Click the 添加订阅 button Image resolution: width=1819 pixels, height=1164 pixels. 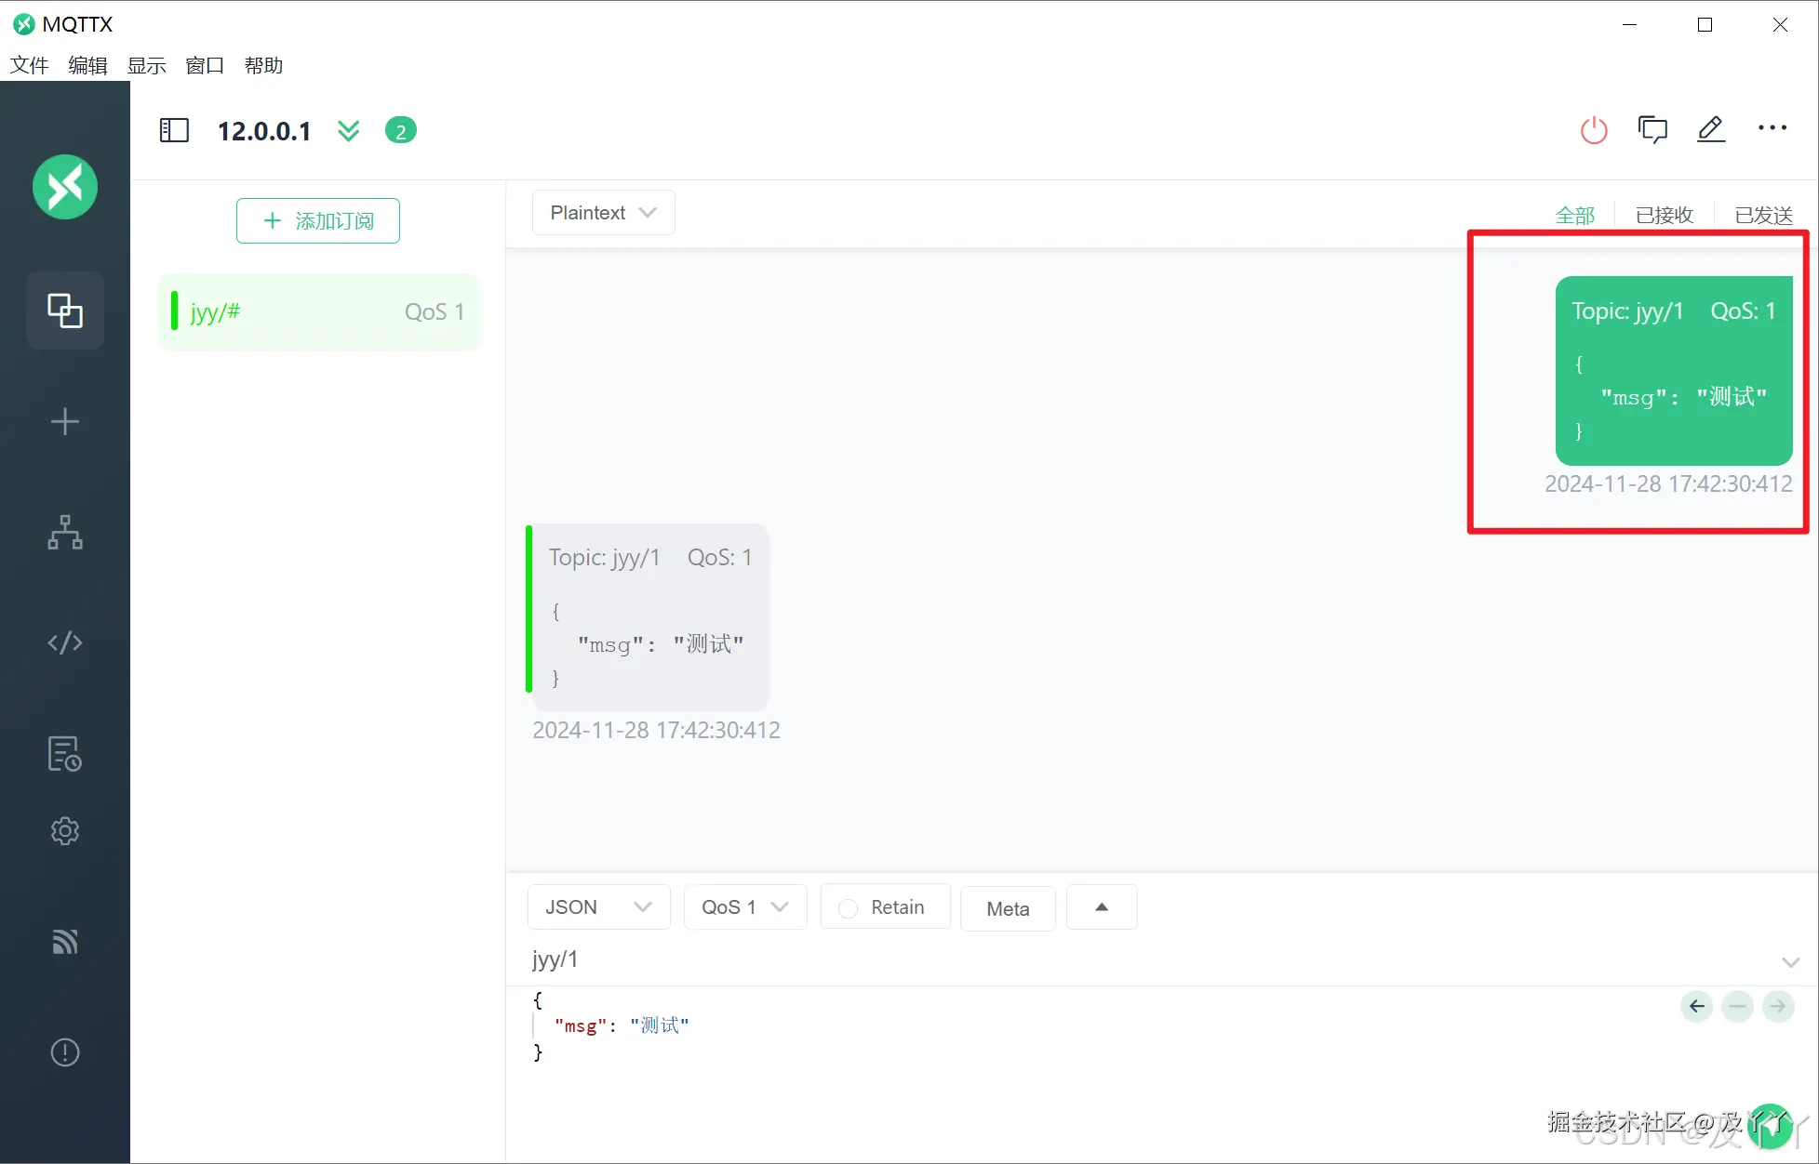point(318,220)
